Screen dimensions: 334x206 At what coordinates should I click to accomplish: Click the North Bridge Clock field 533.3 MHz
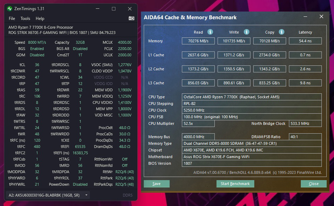tap(305, 123)
